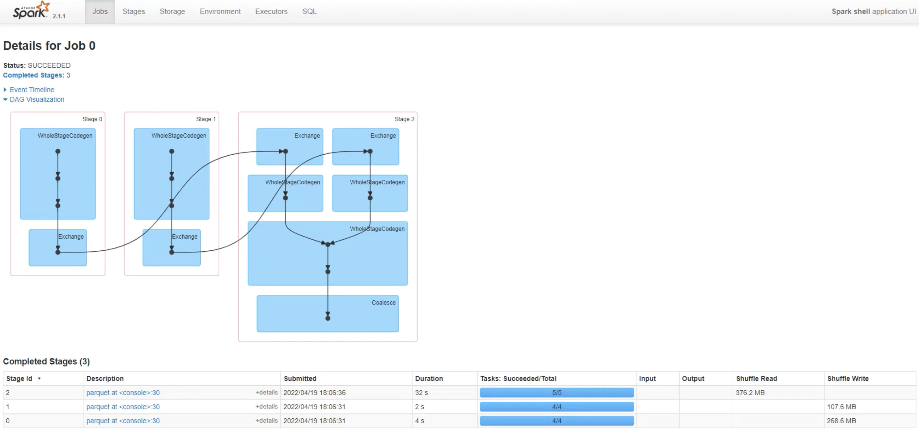Image resolution: width=919 pixels, height=440 pixels.
Task: Show +details for stage 0 row
Action: click(x=266, y=420)
